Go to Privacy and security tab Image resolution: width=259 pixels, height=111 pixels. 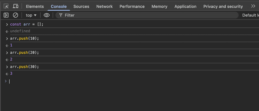[x=223, y=7]
